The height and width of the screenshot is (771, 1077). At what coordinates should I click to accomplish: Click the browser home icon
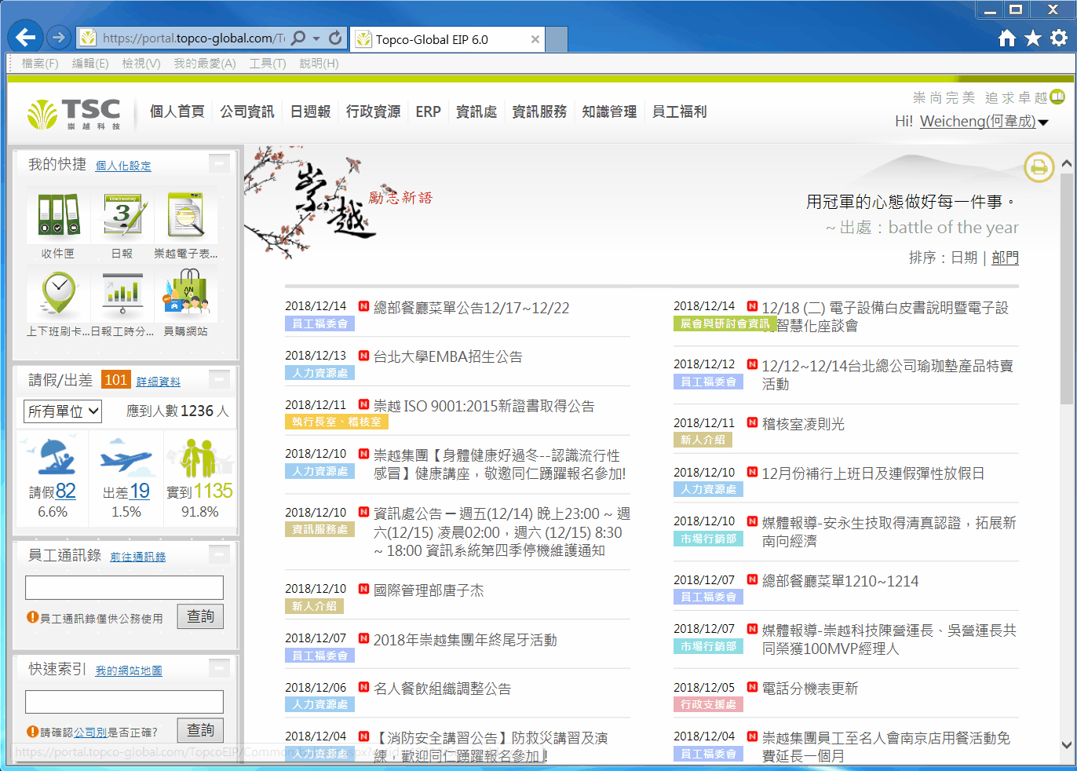tap(1006, 38)
